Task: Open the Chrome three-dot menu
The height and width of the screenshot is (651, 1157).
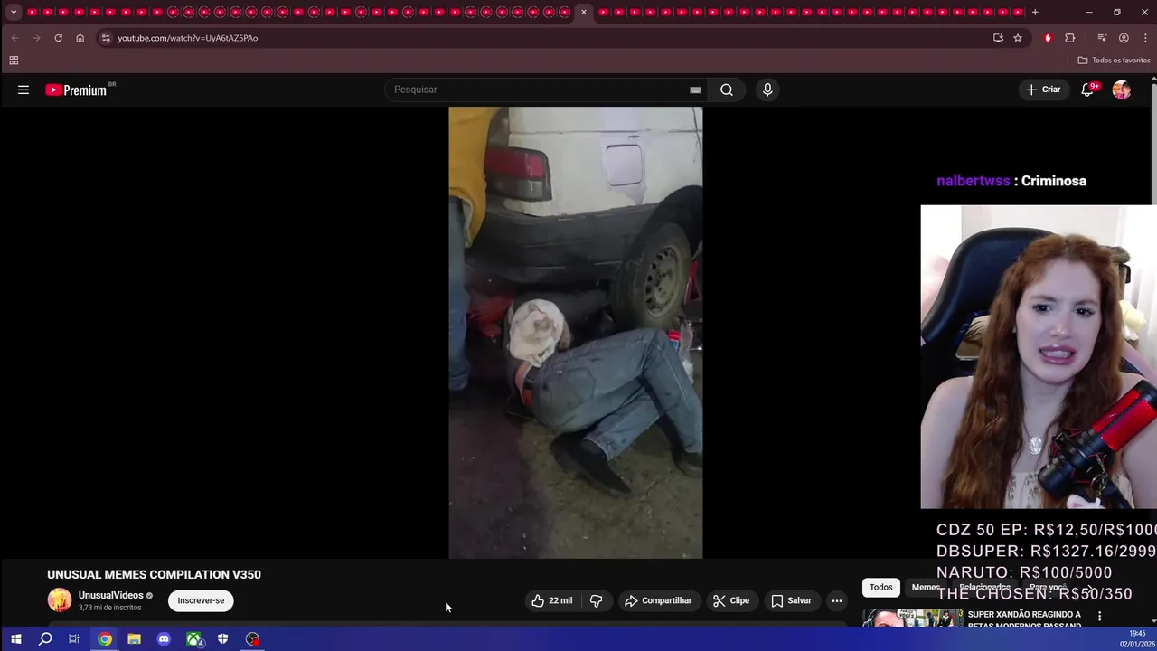Action: pyautogui.click(x=1145, y=38)
